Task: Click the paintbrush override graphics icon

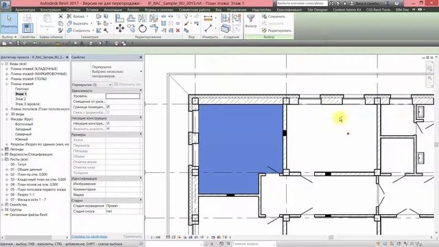Action: click(187, 23)
